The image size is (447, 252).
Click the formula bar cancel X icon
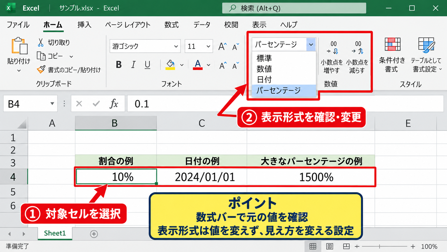(79, 103)
